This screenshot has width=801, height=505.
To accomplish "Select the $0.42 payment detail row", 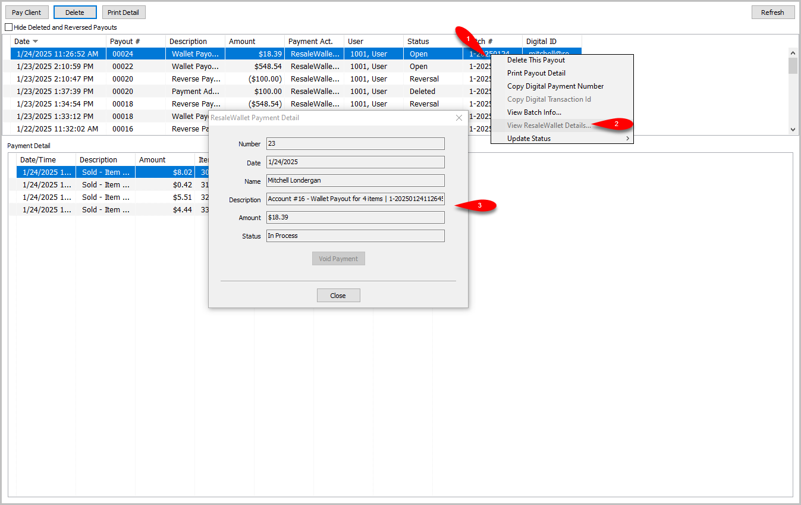I will 112,185.
